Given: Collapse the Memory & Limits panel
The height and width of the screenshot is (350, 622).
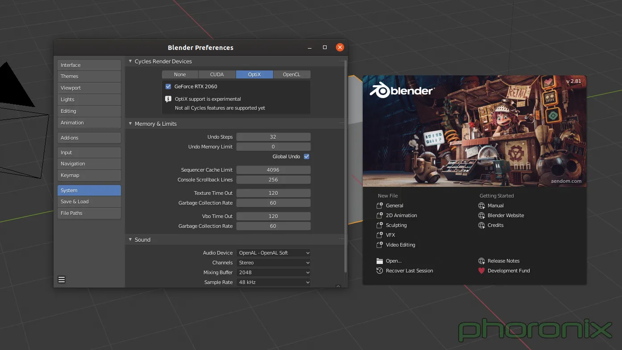Looking at the screenshot, I should coord(130,124).
